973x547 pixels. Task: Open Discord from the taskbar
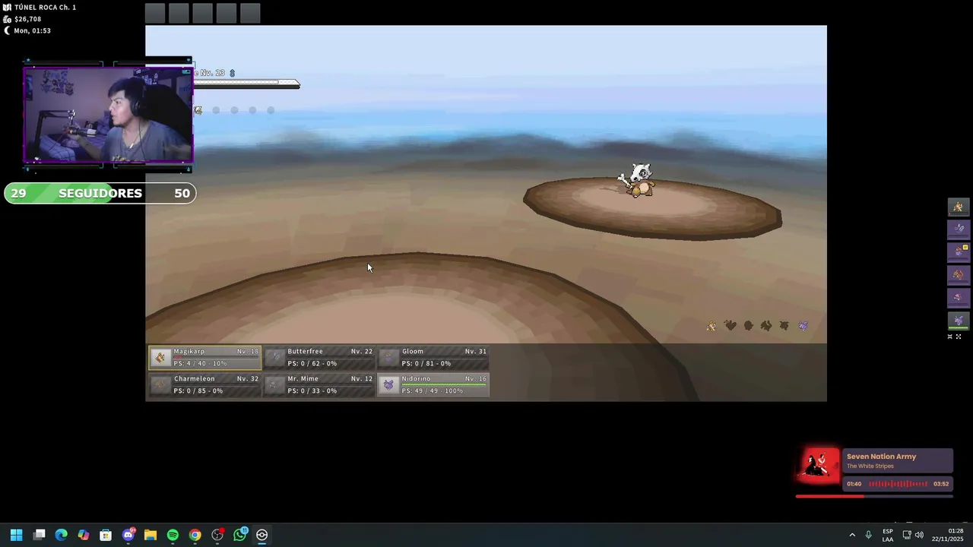(x=128, y=535)
